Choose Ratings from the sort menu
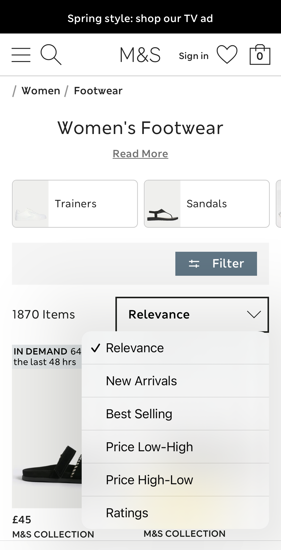Screen dimensions: 281x550 (x=127, y=512)
